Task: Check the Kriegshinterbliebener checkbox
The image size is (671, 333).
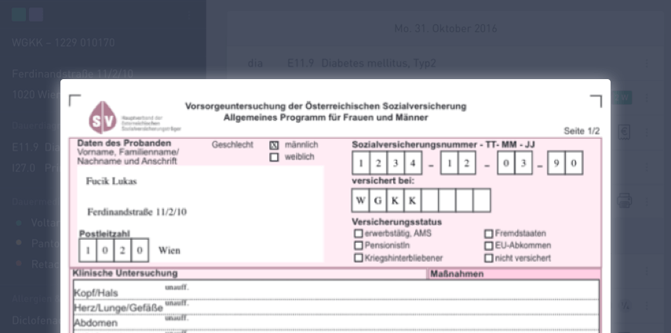Action: [x=358, y=259]
